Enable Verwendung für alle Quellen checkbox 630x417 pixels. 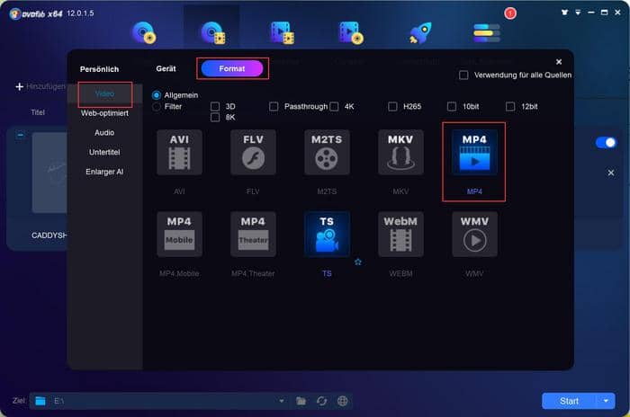click(463, 75)
